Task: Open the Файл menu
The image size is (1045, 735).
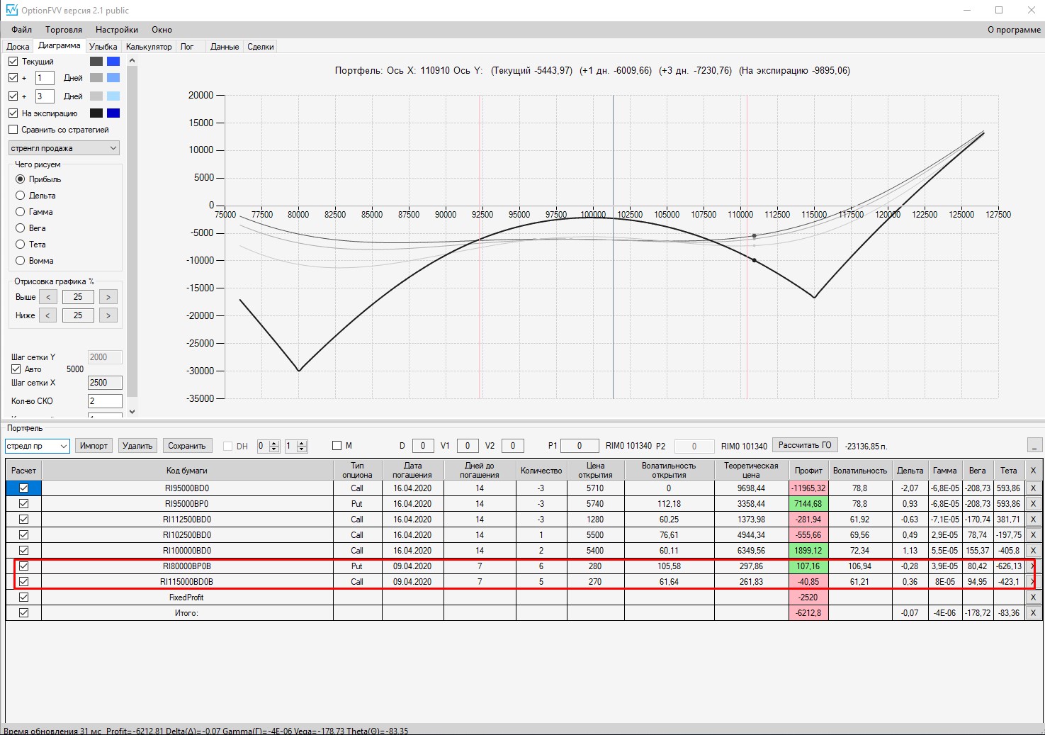Action: pyautogui.click(x=22, y=30)
